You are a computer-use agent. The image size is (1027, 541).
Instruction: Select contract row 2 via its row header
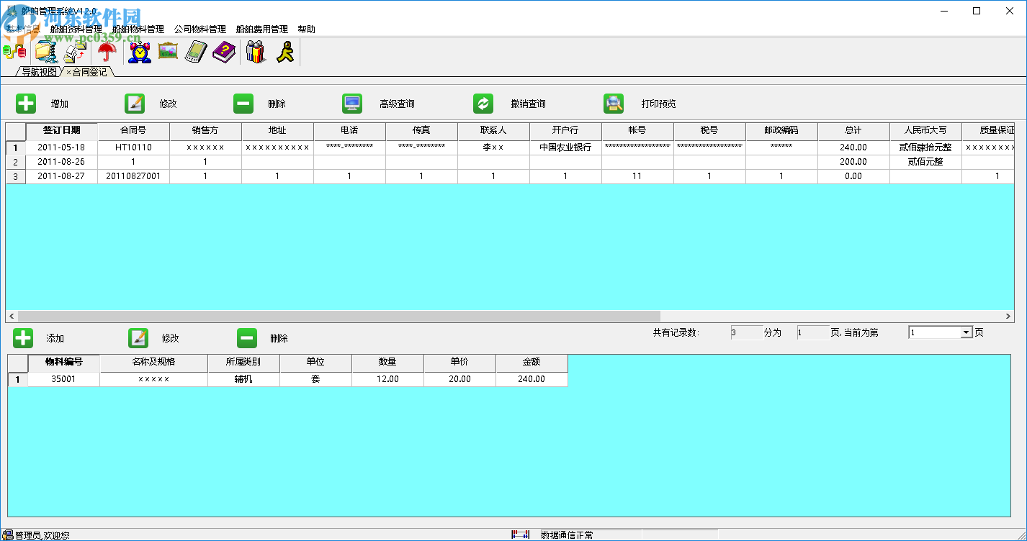16,162
